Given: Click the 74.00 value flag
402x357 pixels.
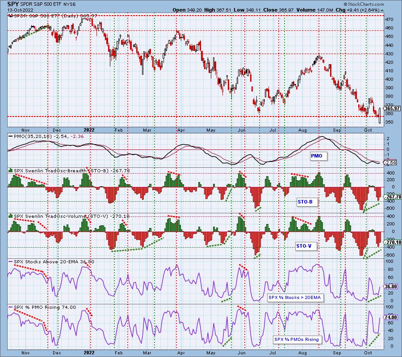Looking at the screenshot, I should tap(391, 317).
